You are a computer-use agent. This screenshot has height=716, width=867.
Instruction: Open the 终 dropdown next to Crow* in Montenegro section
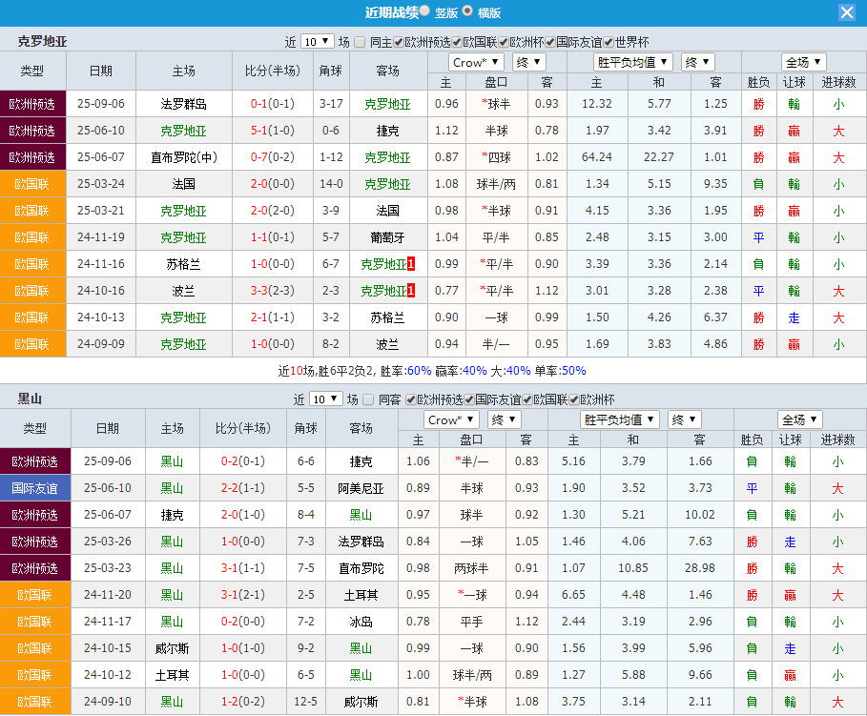[x=503, y=419]
